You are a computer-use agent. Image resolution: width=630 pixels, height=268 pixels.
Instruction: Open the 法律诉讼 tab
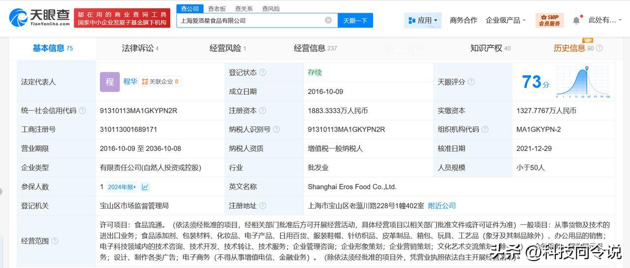pos(140,48)
